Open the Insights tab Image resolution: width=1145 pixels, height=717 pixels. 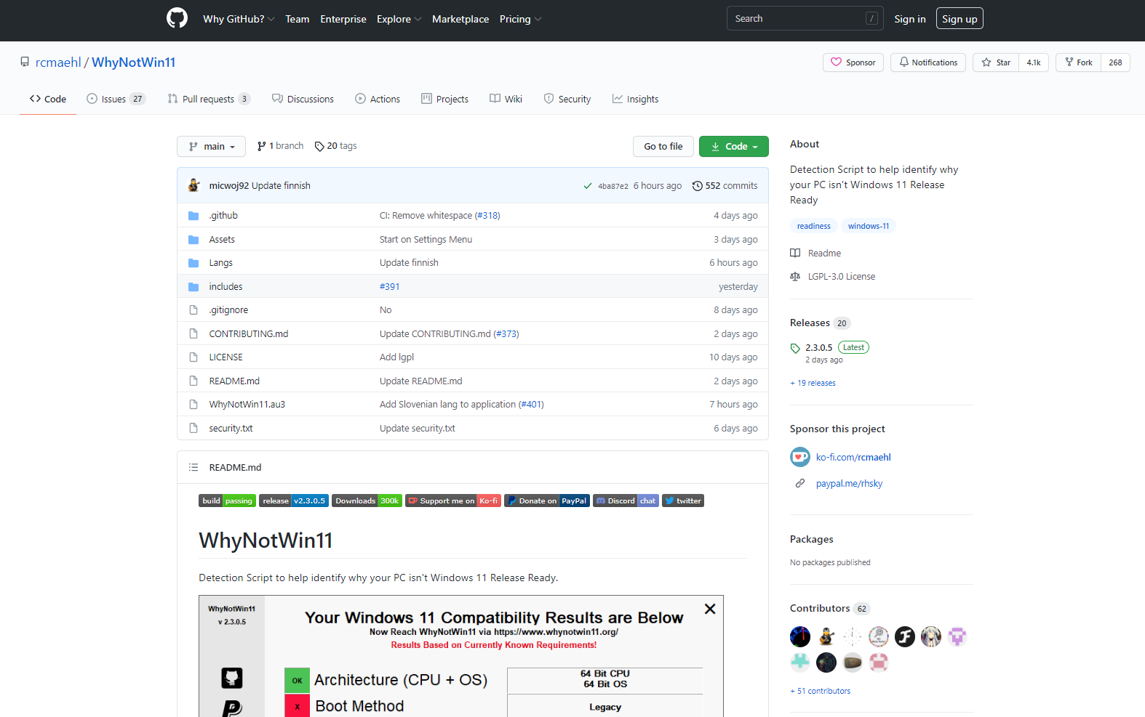(x=635, y=99)
